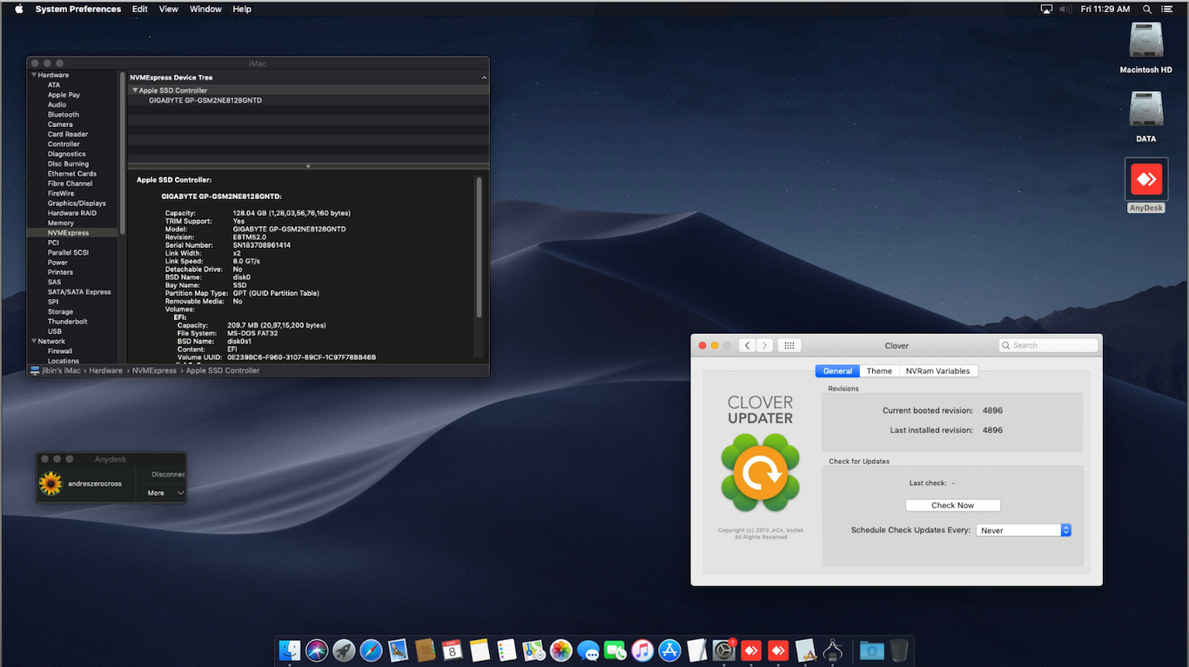Open App Store icon in Dock
This screenshot has height=667, width=1189.
669,650
